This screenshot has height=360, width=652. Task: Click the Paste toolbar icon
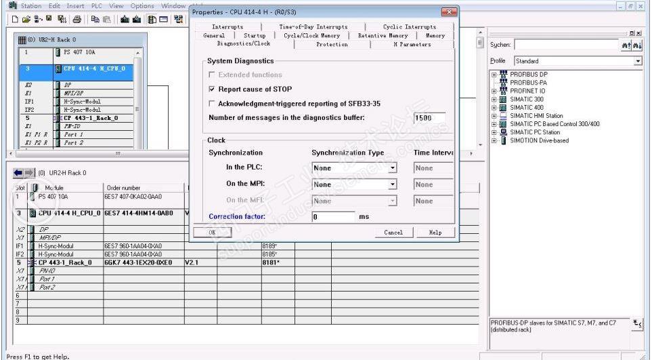[x=106, y=19]
